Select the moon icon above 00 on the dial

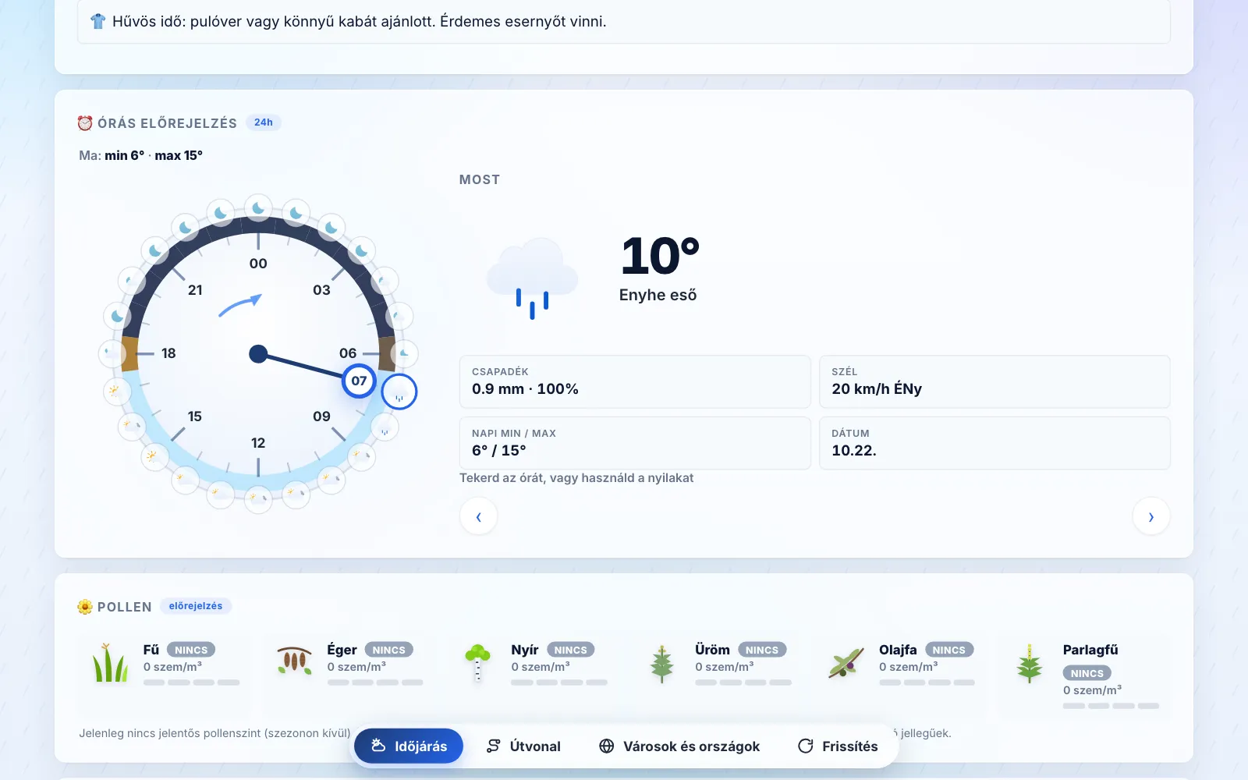tap(258, 208)
